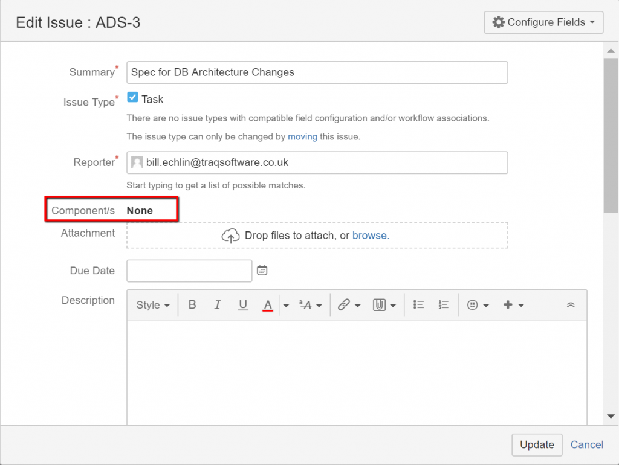619x465 pixels.
Task: Open the Configure Fields dropdown
Action: click(x=543, y=22)
